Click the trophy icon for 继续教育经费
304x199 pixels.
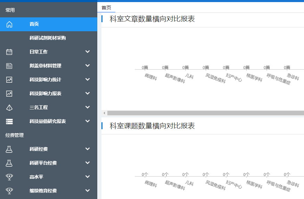tap(9, 191)
